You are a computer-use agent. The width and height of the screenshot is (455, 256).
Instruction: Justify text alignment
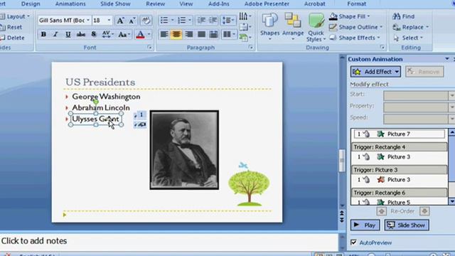[201, 34]
